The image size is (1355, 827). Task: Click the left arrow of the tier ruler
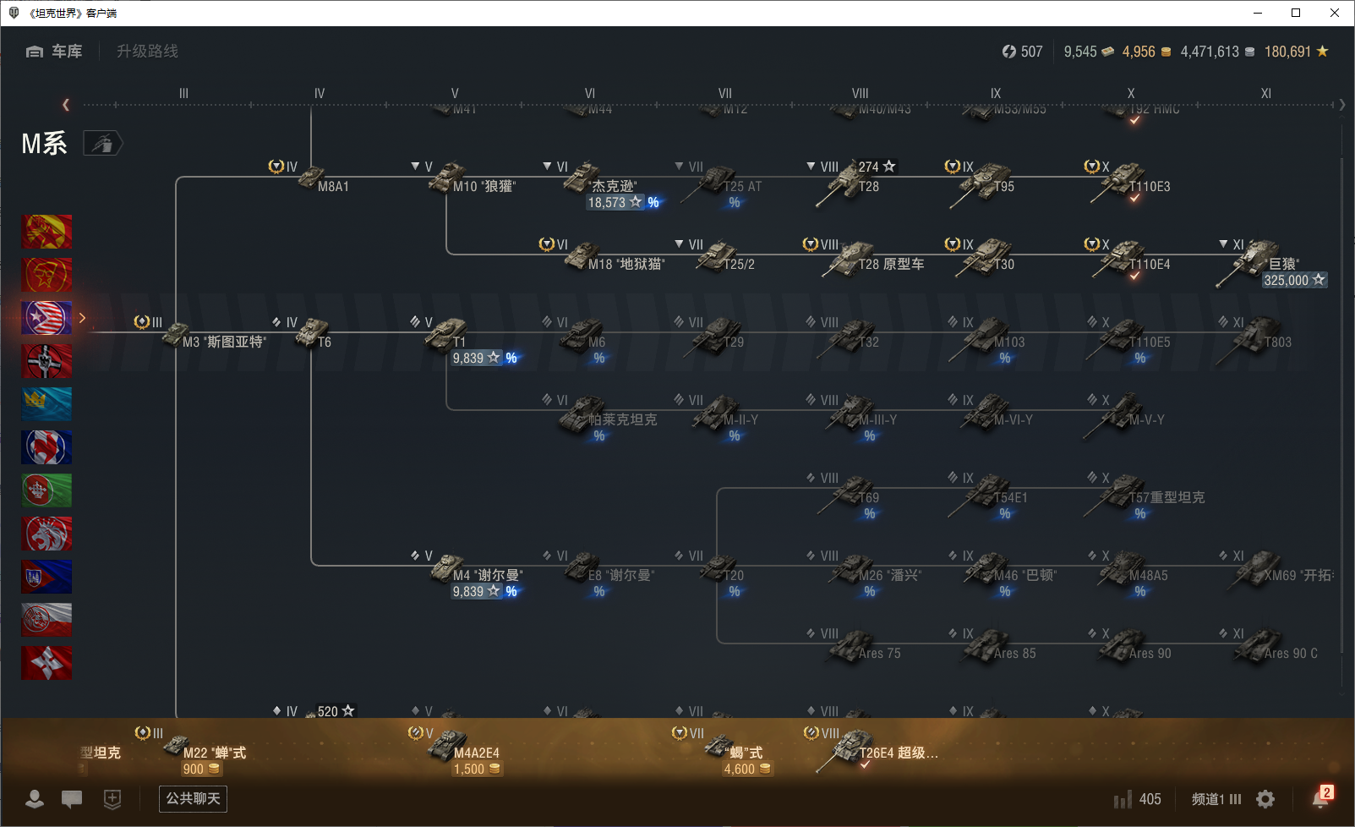(66, 105)
